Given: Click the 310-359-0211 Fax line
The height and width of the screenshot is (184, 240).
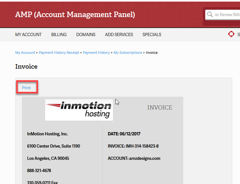Looking at the screenshot, I should pyautogui.click(x=42, y=182).
